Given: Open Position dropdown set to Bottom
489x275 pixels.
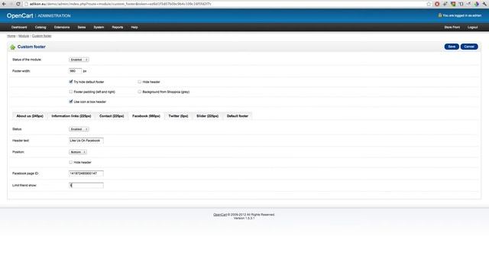Looking at the screenshot, I should coord(78,152).
